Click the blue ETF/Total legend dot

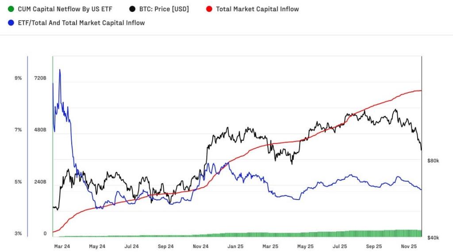(x=11, y=23)
